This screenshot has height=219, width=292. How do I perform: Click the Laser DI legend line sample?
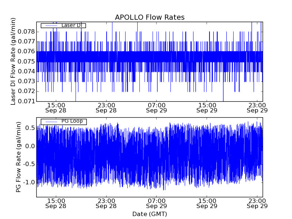(51, 26)
